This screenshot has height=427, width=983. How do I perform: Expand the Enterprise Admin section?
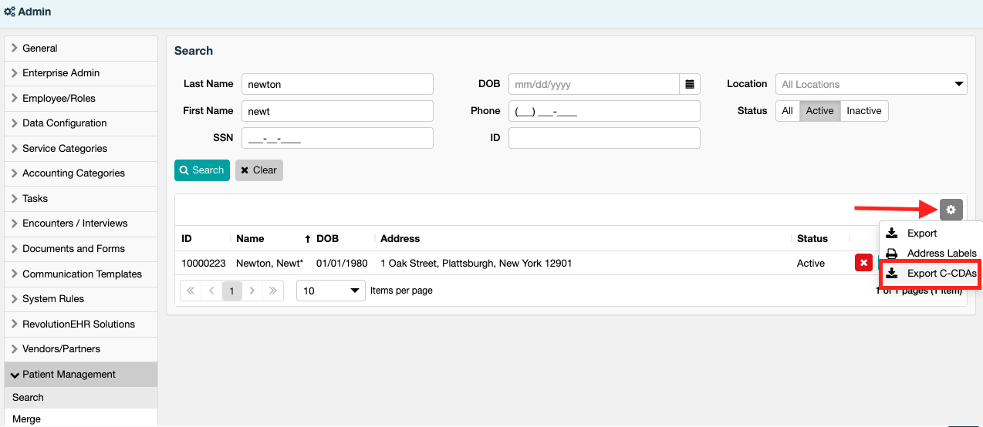click(61, 73)
